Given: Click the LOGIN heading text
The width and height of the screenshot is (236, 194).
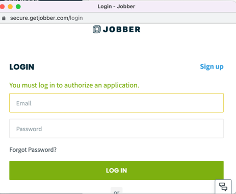Looking at the screenshot, I should (22, 67).
